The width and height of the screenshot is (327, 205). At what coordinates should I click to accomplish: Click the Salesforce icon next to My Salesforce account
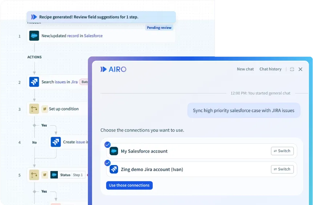click(114, 151)
